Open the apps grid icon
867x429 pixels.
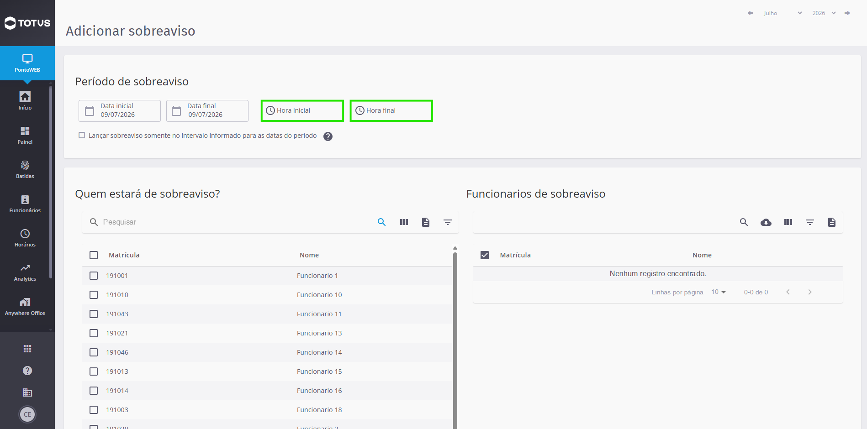click(x=27, y=349)
